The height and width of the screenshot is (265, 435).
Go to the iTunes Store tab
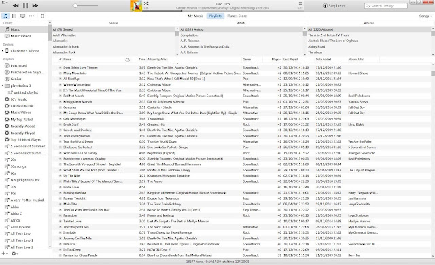tap(237, 16)
